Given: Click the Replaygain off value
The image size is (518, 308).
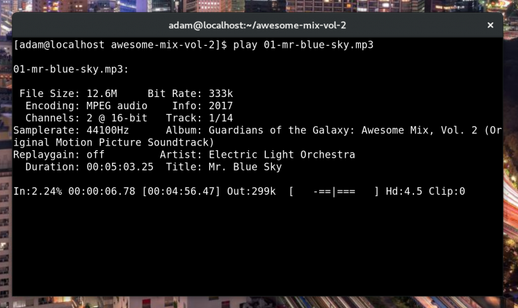Looking at the screenshot, I should (x=96, y=155).
